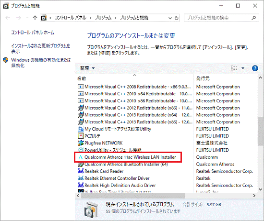This screenshot has width=264, height=221.
Task: Select Microsoft Visual C++ 2010 x86 Redistributable icon
Action: coord(81,100)
